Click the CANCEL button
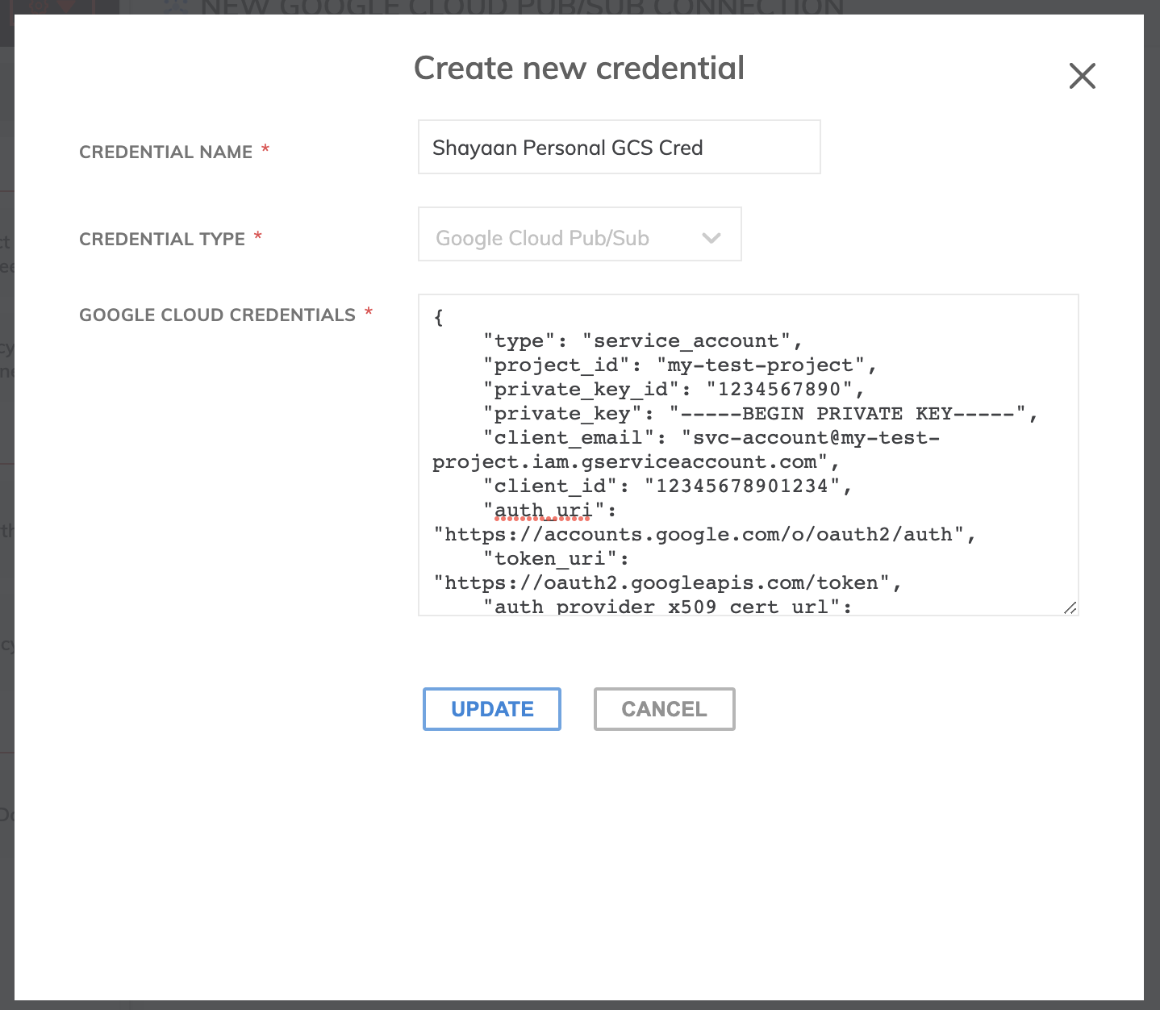The width and height of the screenshot is (1160, 1010). [x=664, y=709]
